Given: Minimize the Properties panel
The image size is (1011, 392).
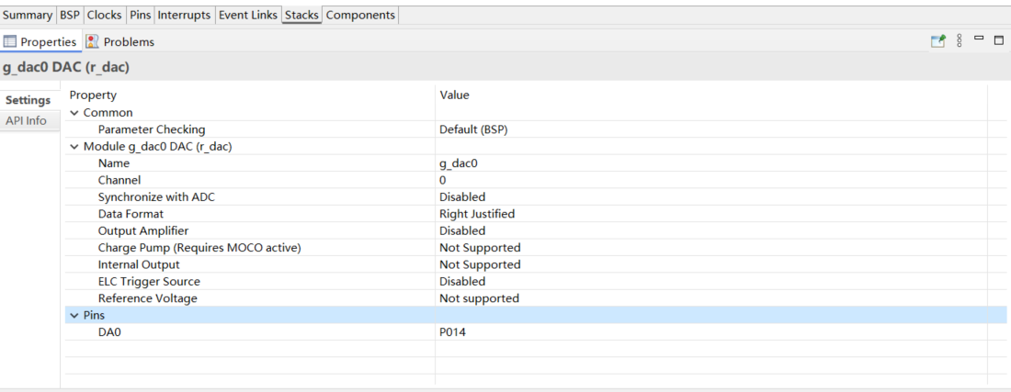Looking at the screenshot, I should pos(980,39).
